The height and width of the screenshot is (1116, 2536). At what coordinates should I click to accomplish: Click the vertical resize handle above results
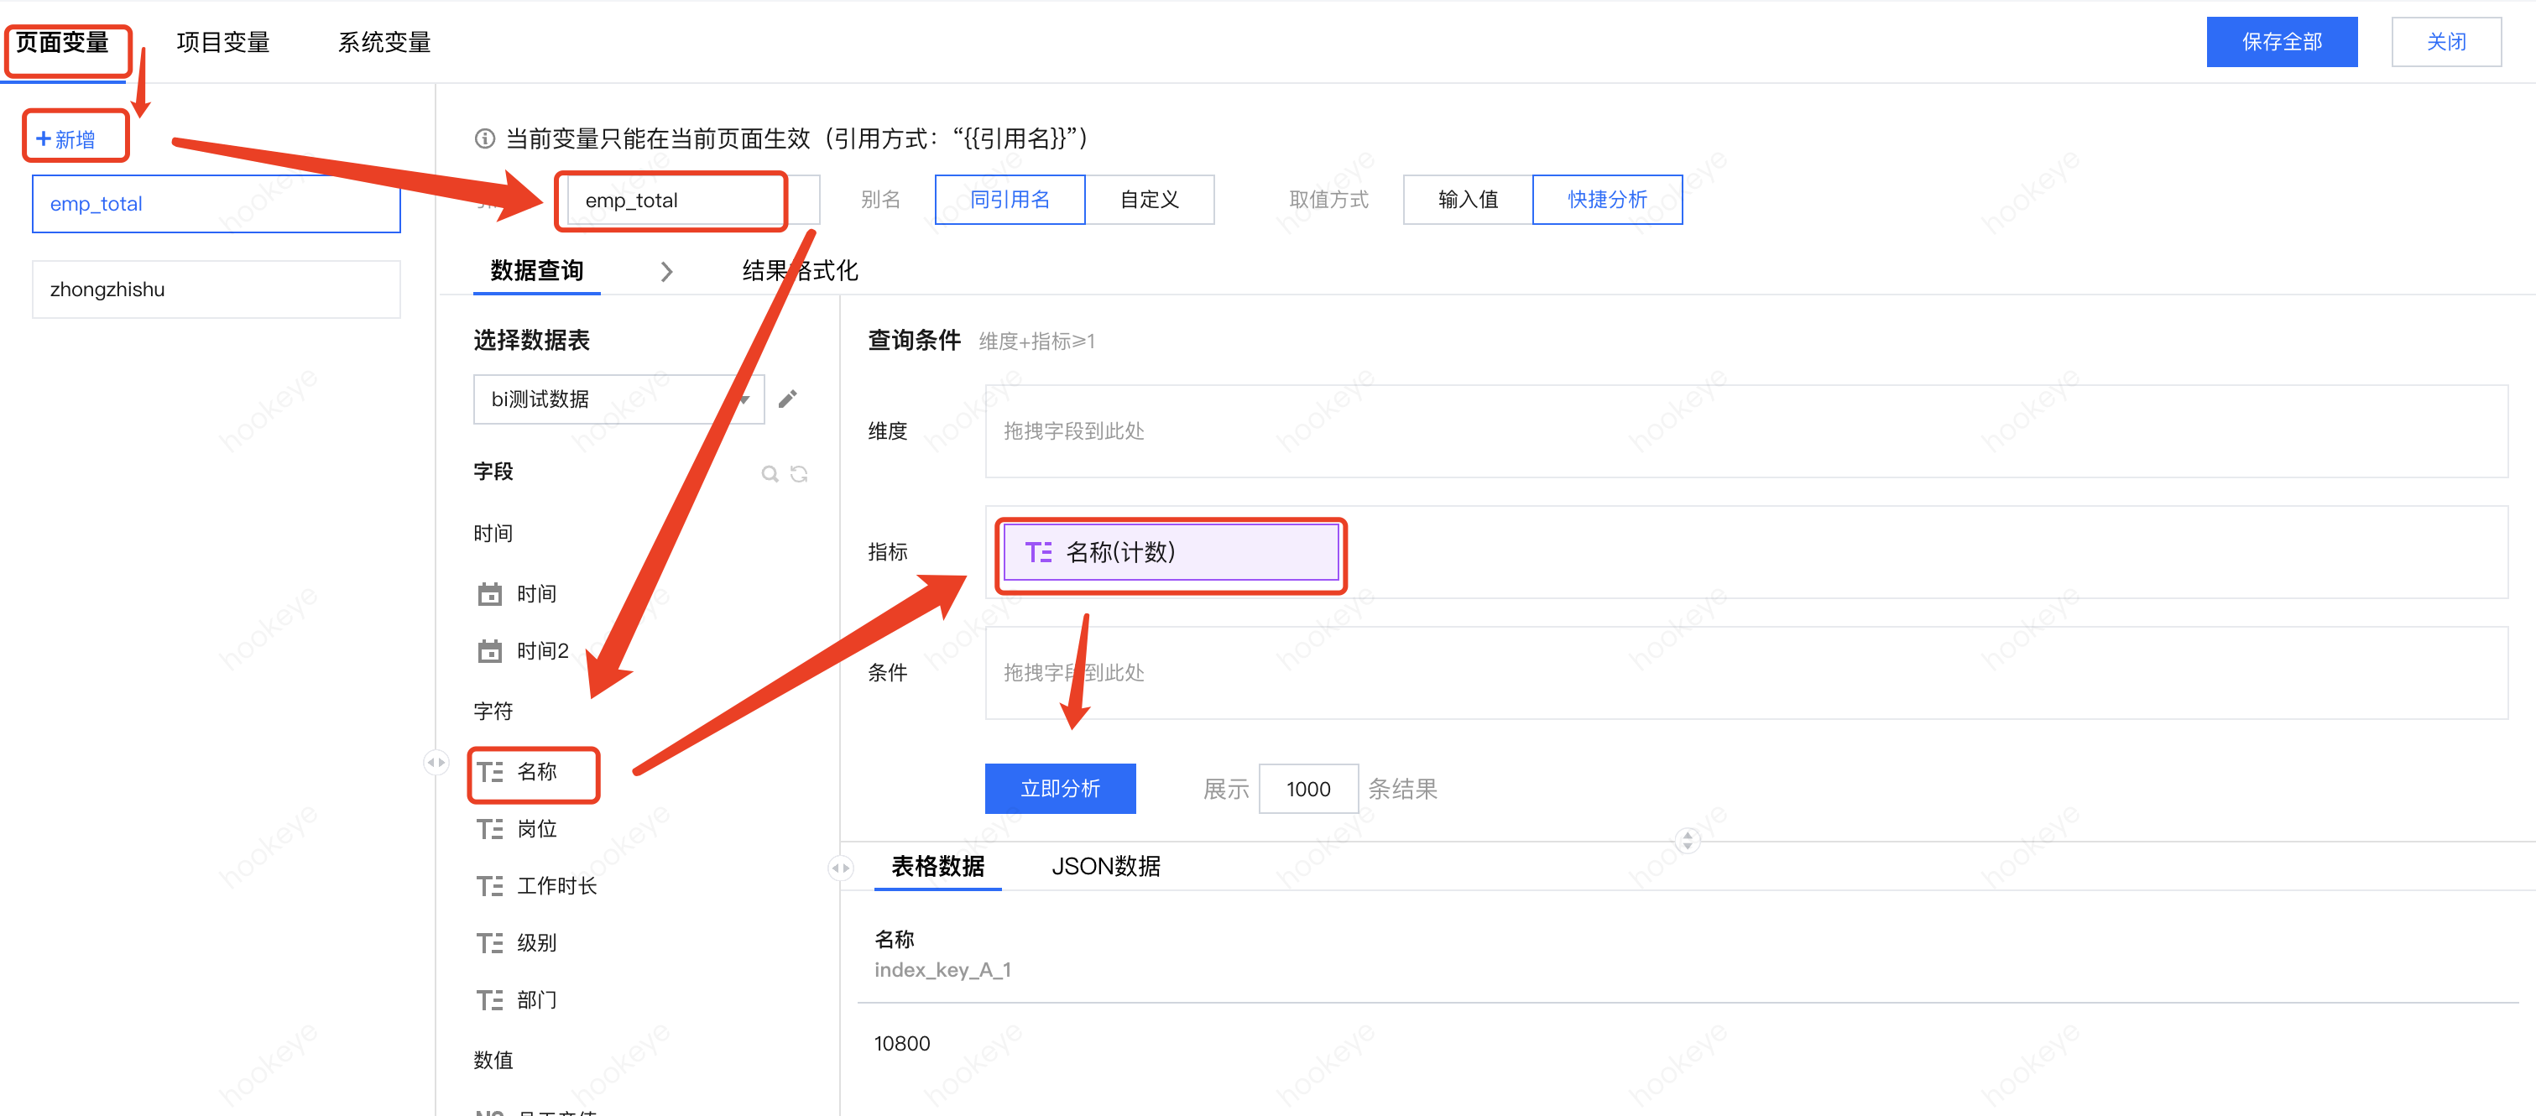pos(1688,841)
